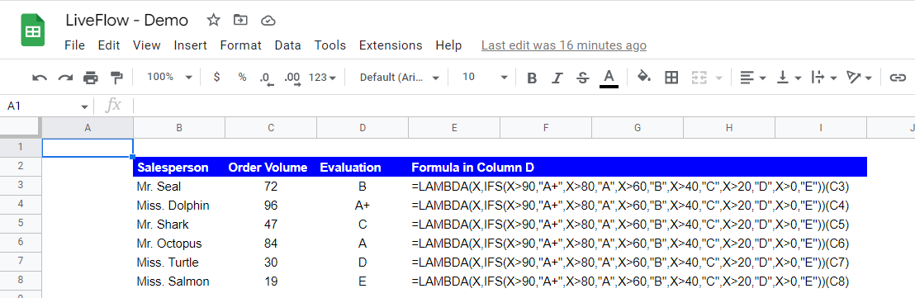Image resolution: width=915 pixels, height=298 pixels.
Task: Open the zoom 100% dropdown
Action: point(169,77)
